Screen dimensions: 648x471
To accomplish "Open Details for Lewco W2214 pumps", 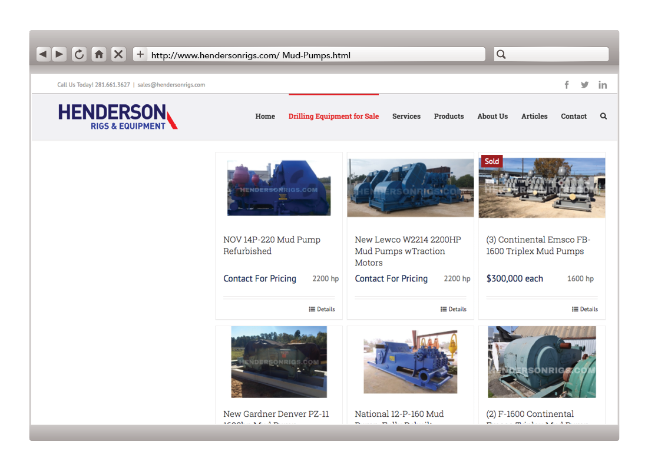I will click(454, 309).
